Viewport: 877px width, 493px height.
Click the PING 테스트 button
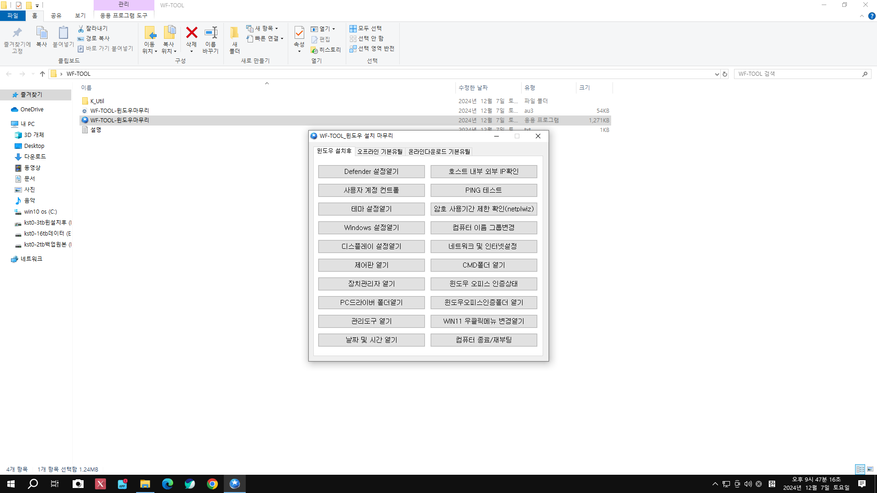click(484, 190)
